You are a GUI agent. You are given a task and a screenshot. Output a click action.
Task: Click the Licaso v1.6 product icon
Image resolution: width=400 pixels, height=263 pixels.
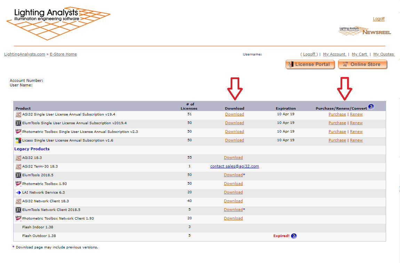[18, 141]
